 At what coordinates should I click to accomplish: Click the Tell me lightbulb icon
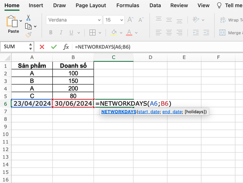click(219, 5)
